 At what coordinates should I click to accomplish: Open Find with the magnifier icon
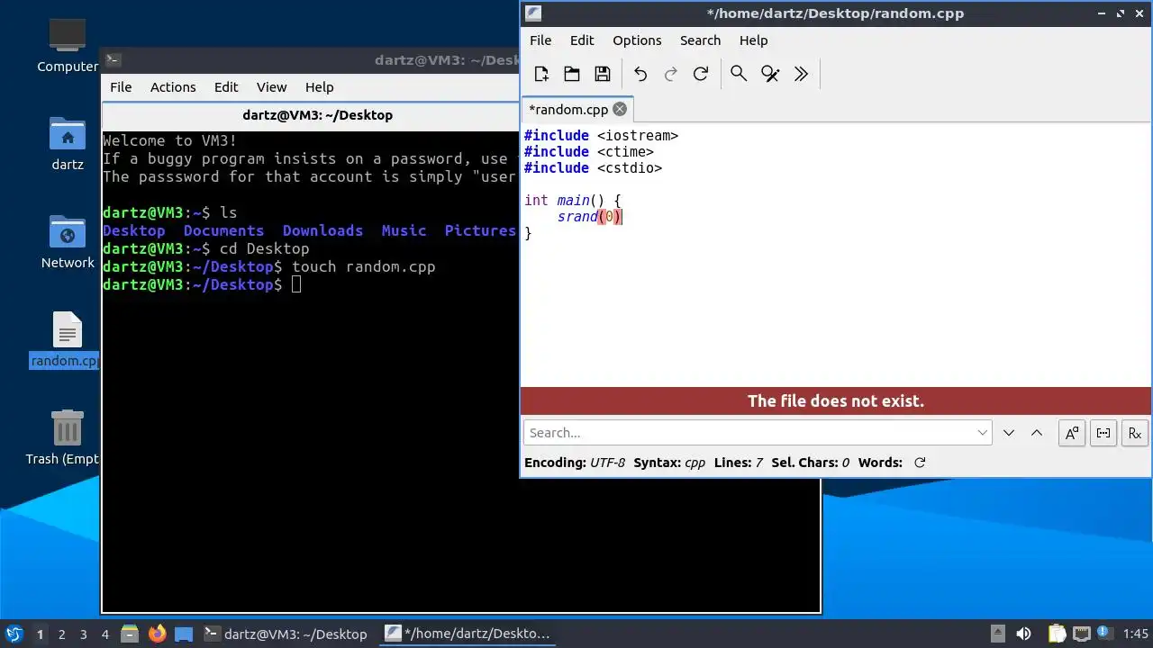(x=739, y=74)
